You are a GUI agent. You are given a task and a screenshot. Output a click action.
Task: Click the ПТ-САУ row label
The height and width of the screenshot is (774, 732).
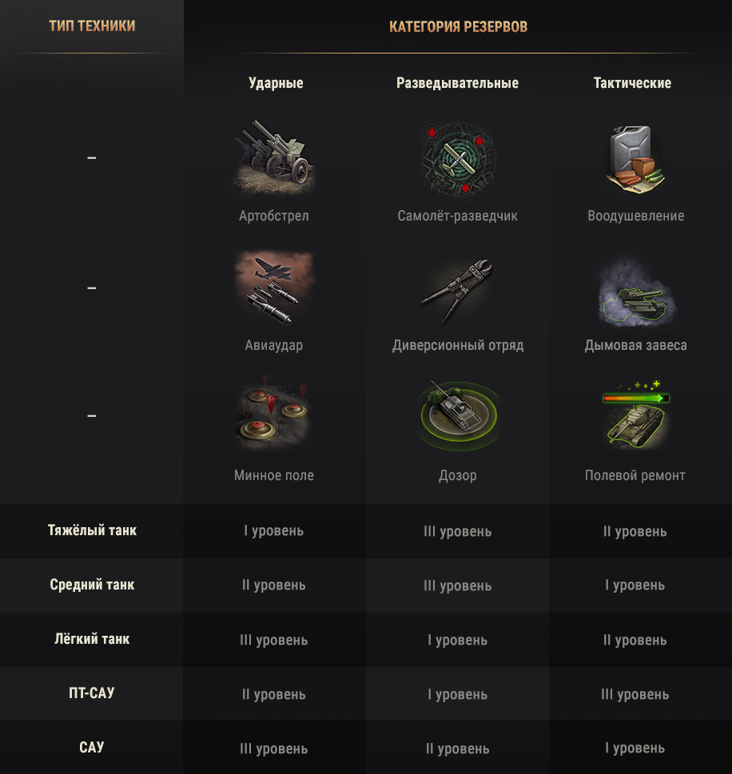92,693
